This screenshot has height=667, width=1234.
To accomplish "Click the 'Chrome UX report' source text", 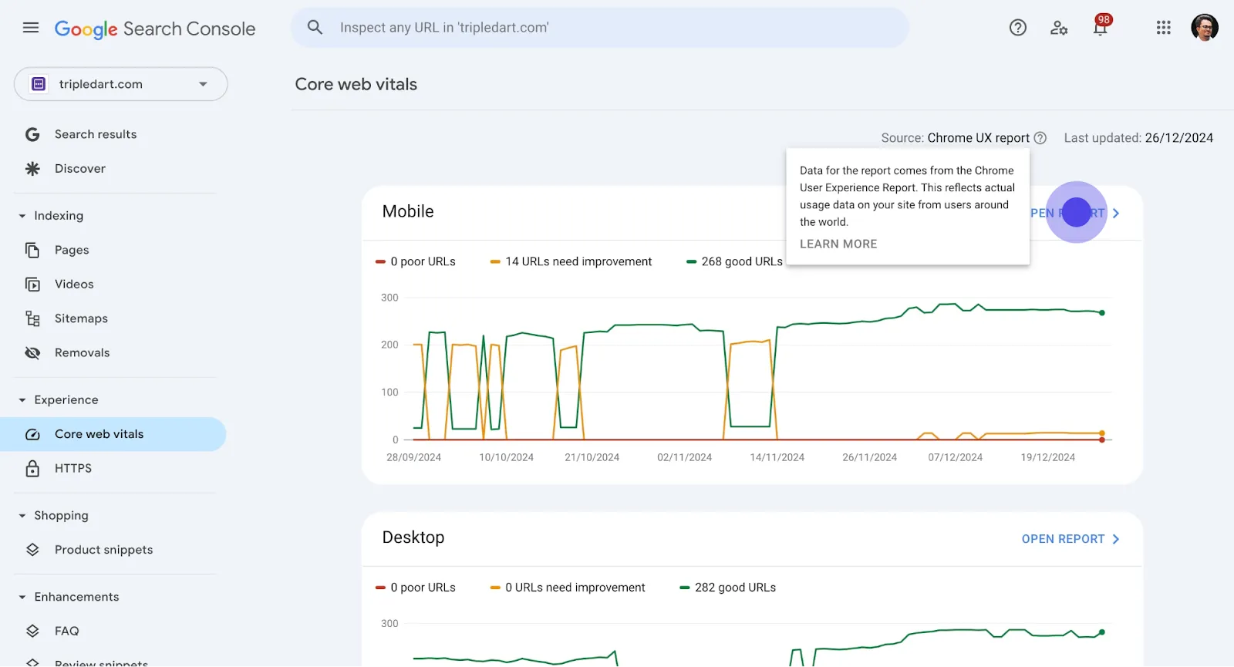I will coord(978,138).
